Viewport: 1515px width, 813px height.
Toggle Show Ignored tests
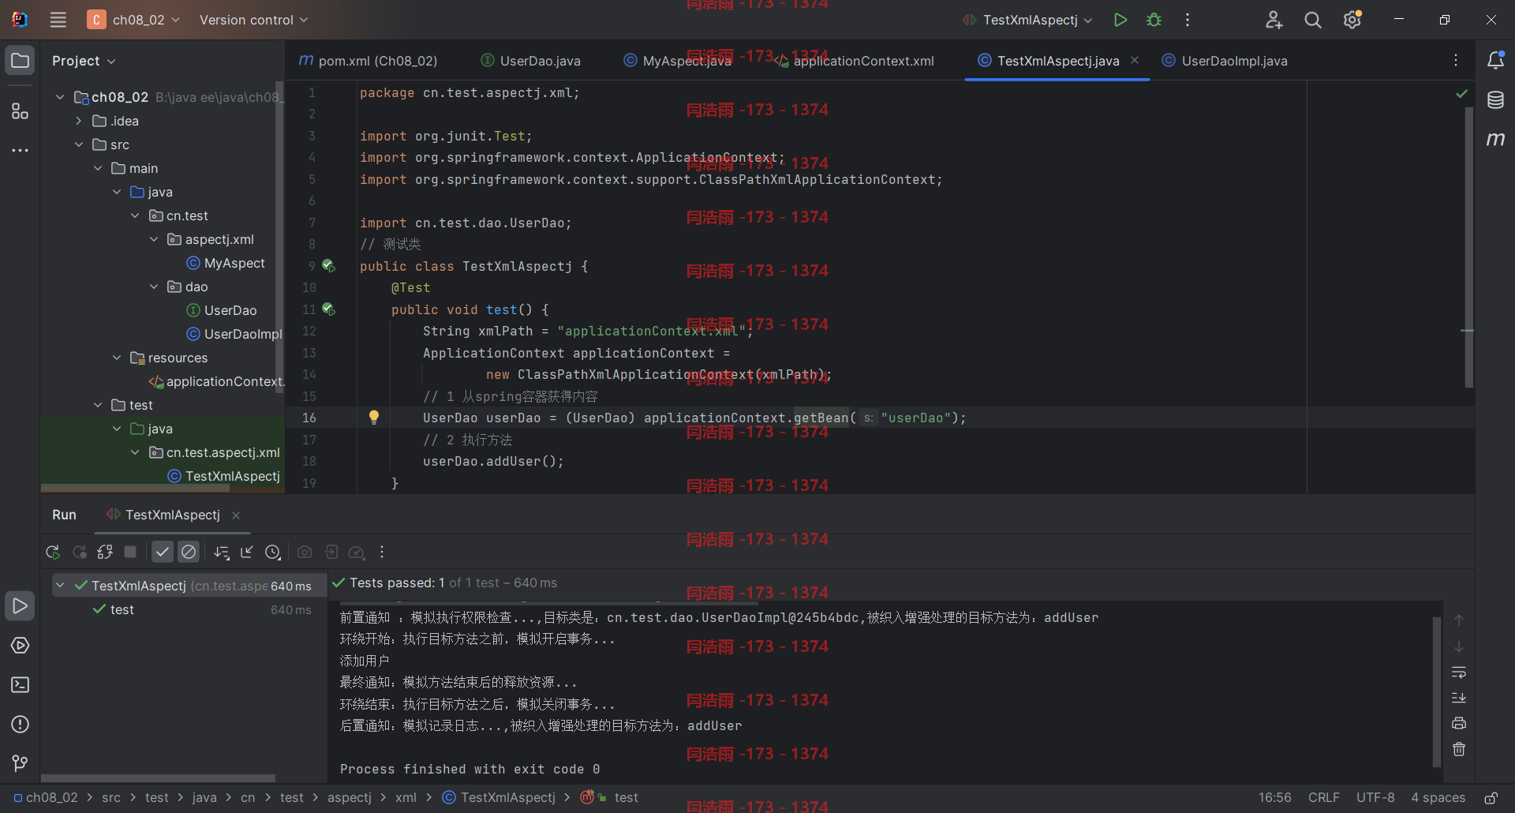189,553
